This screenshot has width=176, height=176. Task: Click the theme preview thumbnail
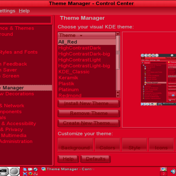click(x=158, y=80)
